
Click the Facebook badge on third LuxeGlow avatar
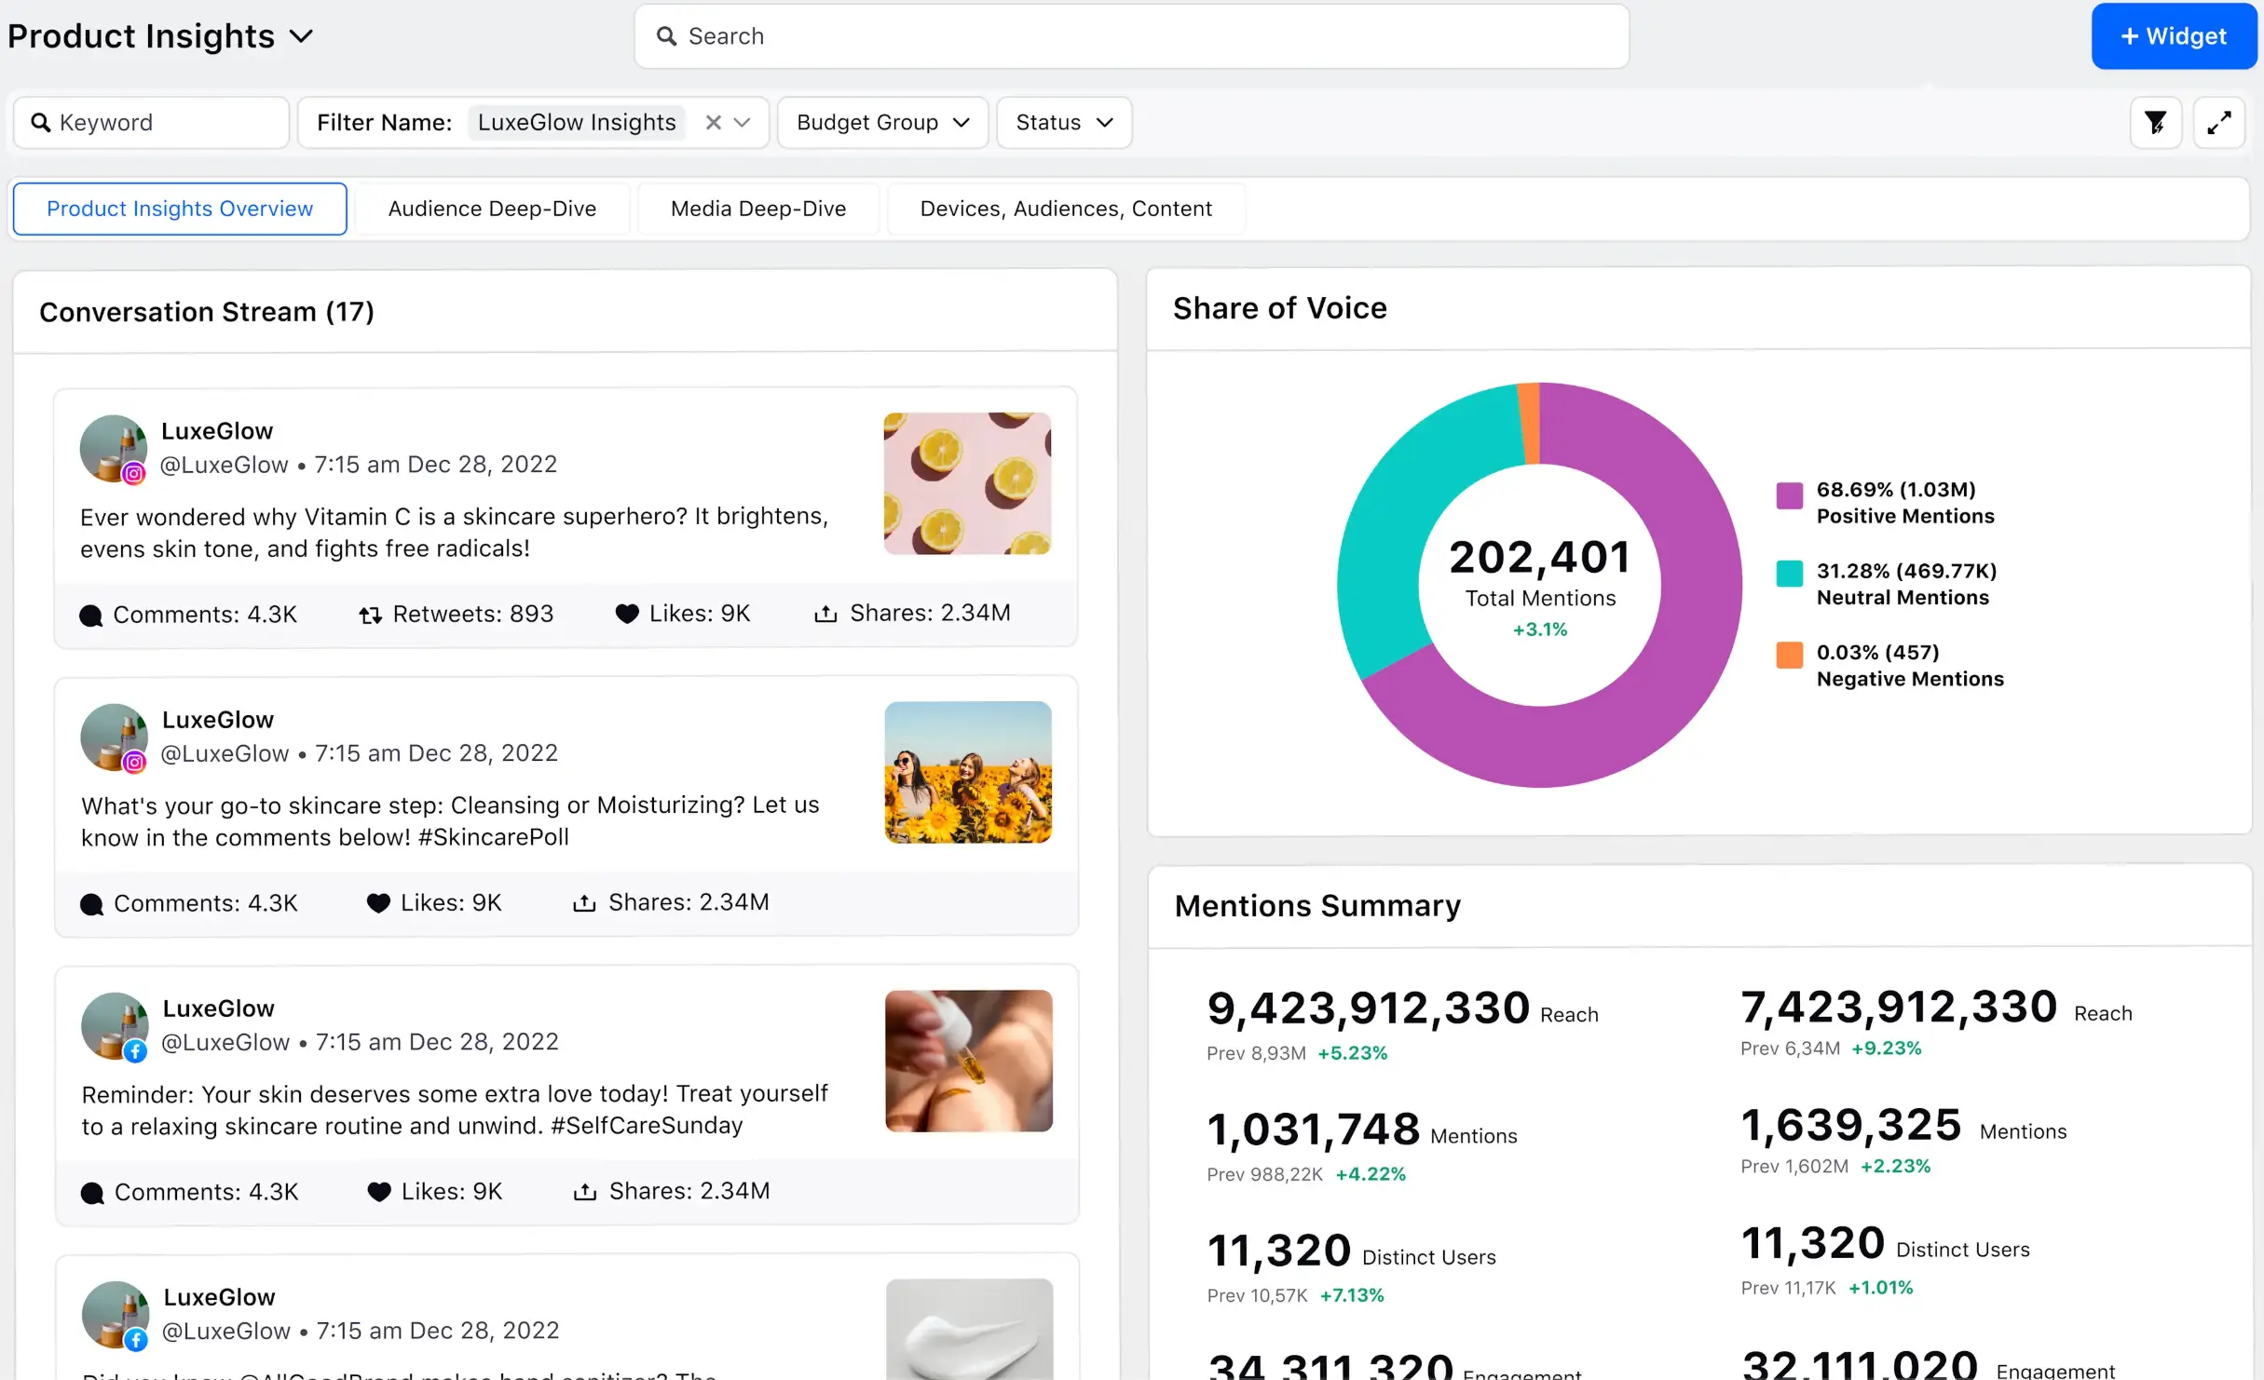coord(135,1050)
